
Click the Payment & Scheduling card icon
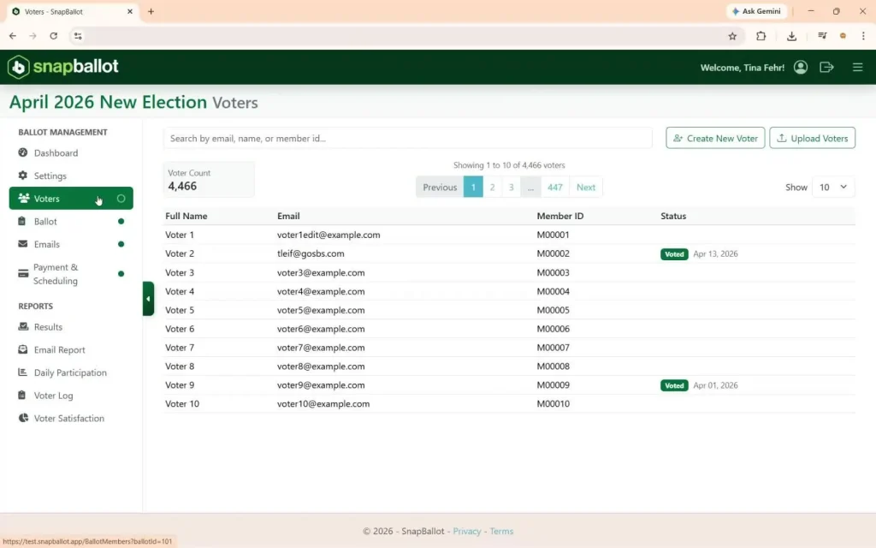pyautogui.click(x=23, y=273)
